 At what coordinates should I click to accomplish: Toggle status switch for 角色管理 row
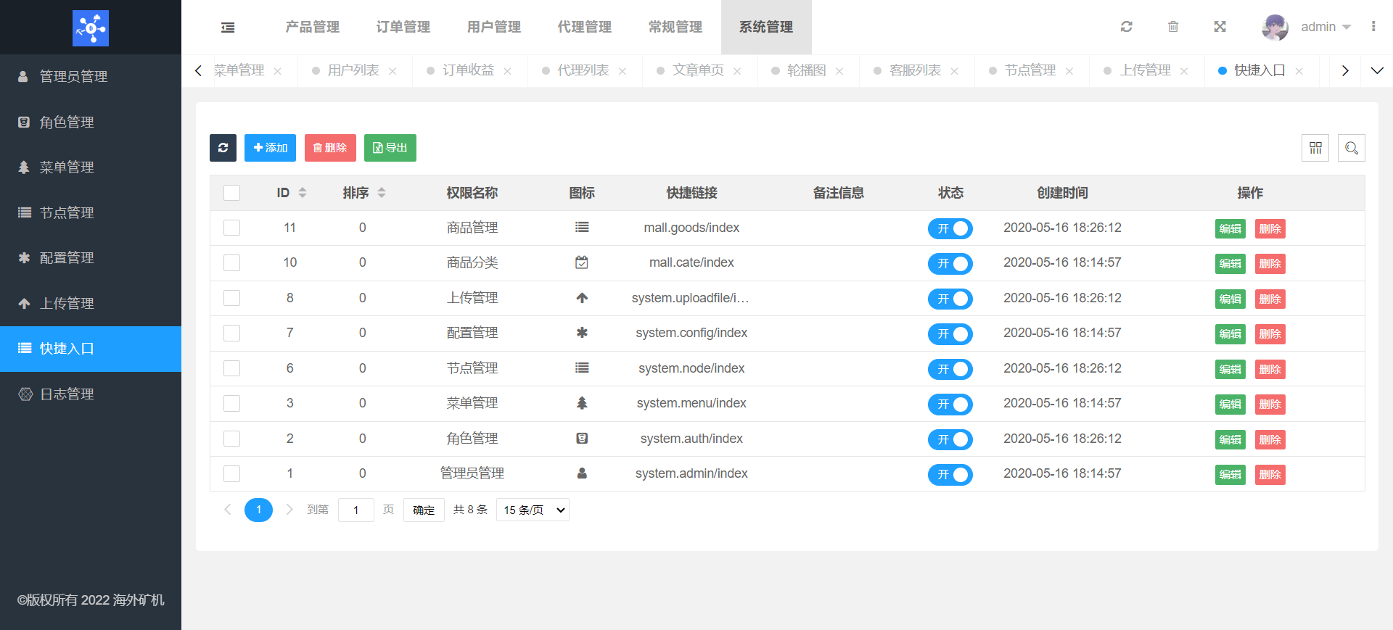pyautogui.click(x=950, y=439)
